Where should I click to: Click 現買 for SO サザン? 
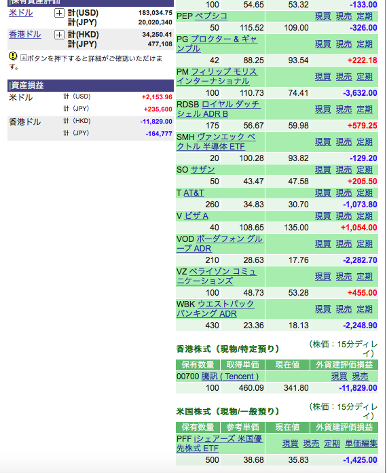click(323, 170)
